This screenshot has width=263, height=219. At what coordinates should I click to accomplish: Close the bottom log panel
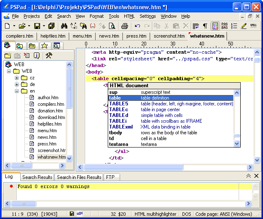(x=256, y=176)
